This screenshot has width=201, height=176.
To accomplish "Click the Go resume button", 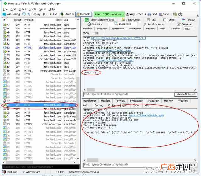I will click(x=53, y=14).
